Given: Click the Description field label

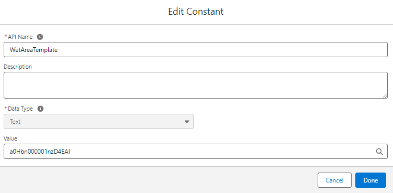Looking at the screenshot, I should click(x=18, y=67).
